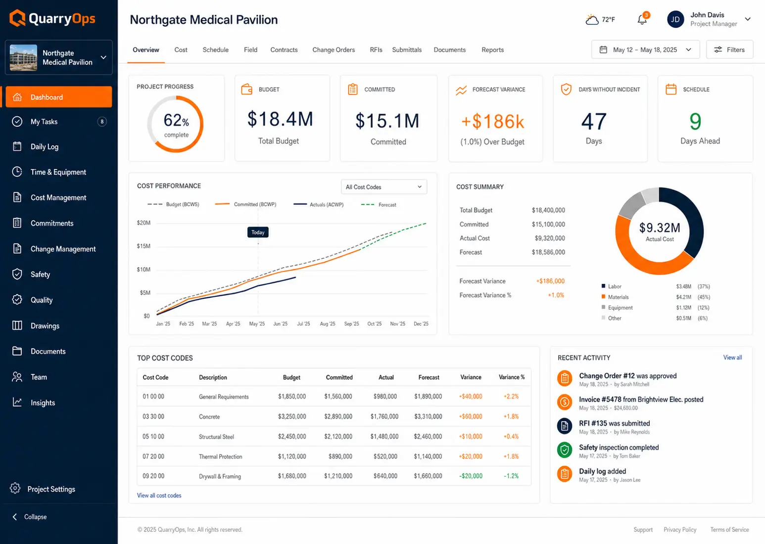Open Safety shield icon in sidebar

click(17, 274)
